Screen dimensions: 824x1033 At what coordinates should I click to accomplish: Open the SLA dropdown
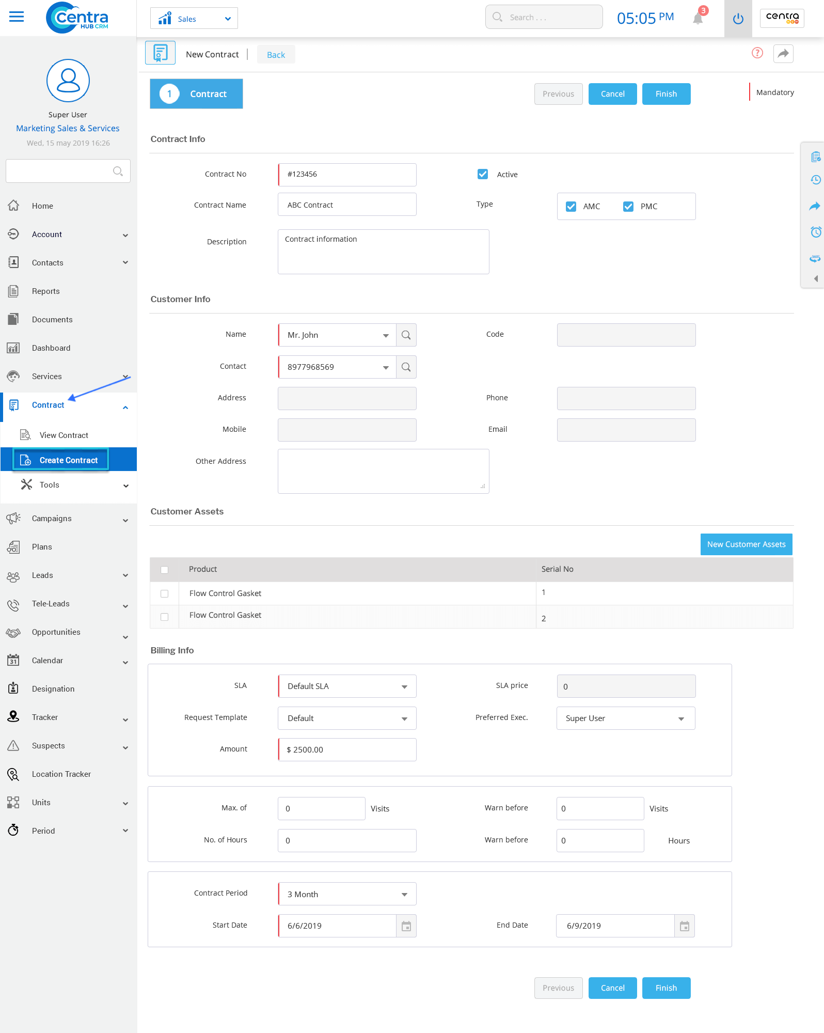coord(347,686)
